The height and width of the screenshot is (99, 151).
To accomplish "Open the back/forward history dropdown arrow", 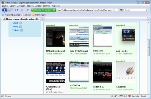I will (x=12, y=10).
